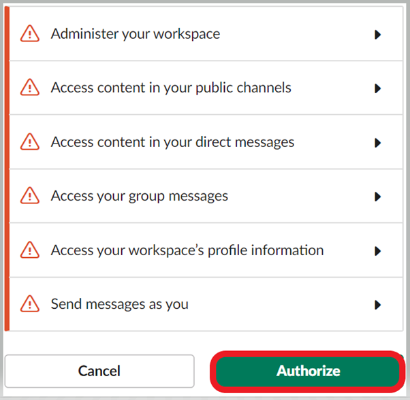Authorize the app permissions
Viewport: 410px width, 400px height.
coord(308,371)
